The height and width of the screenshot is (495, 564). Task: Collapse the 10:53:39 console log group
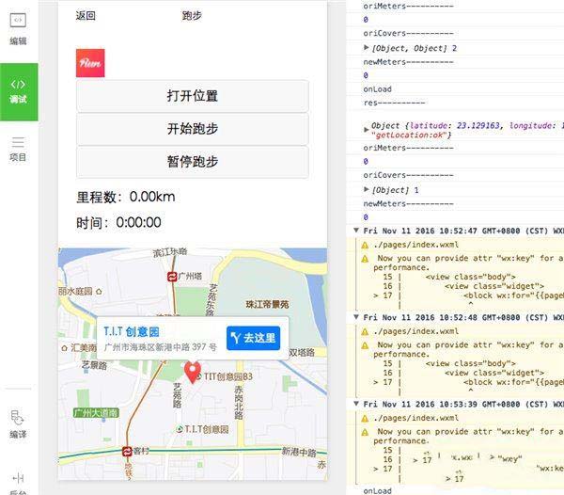pyautogui.click(x=356, y=404)
